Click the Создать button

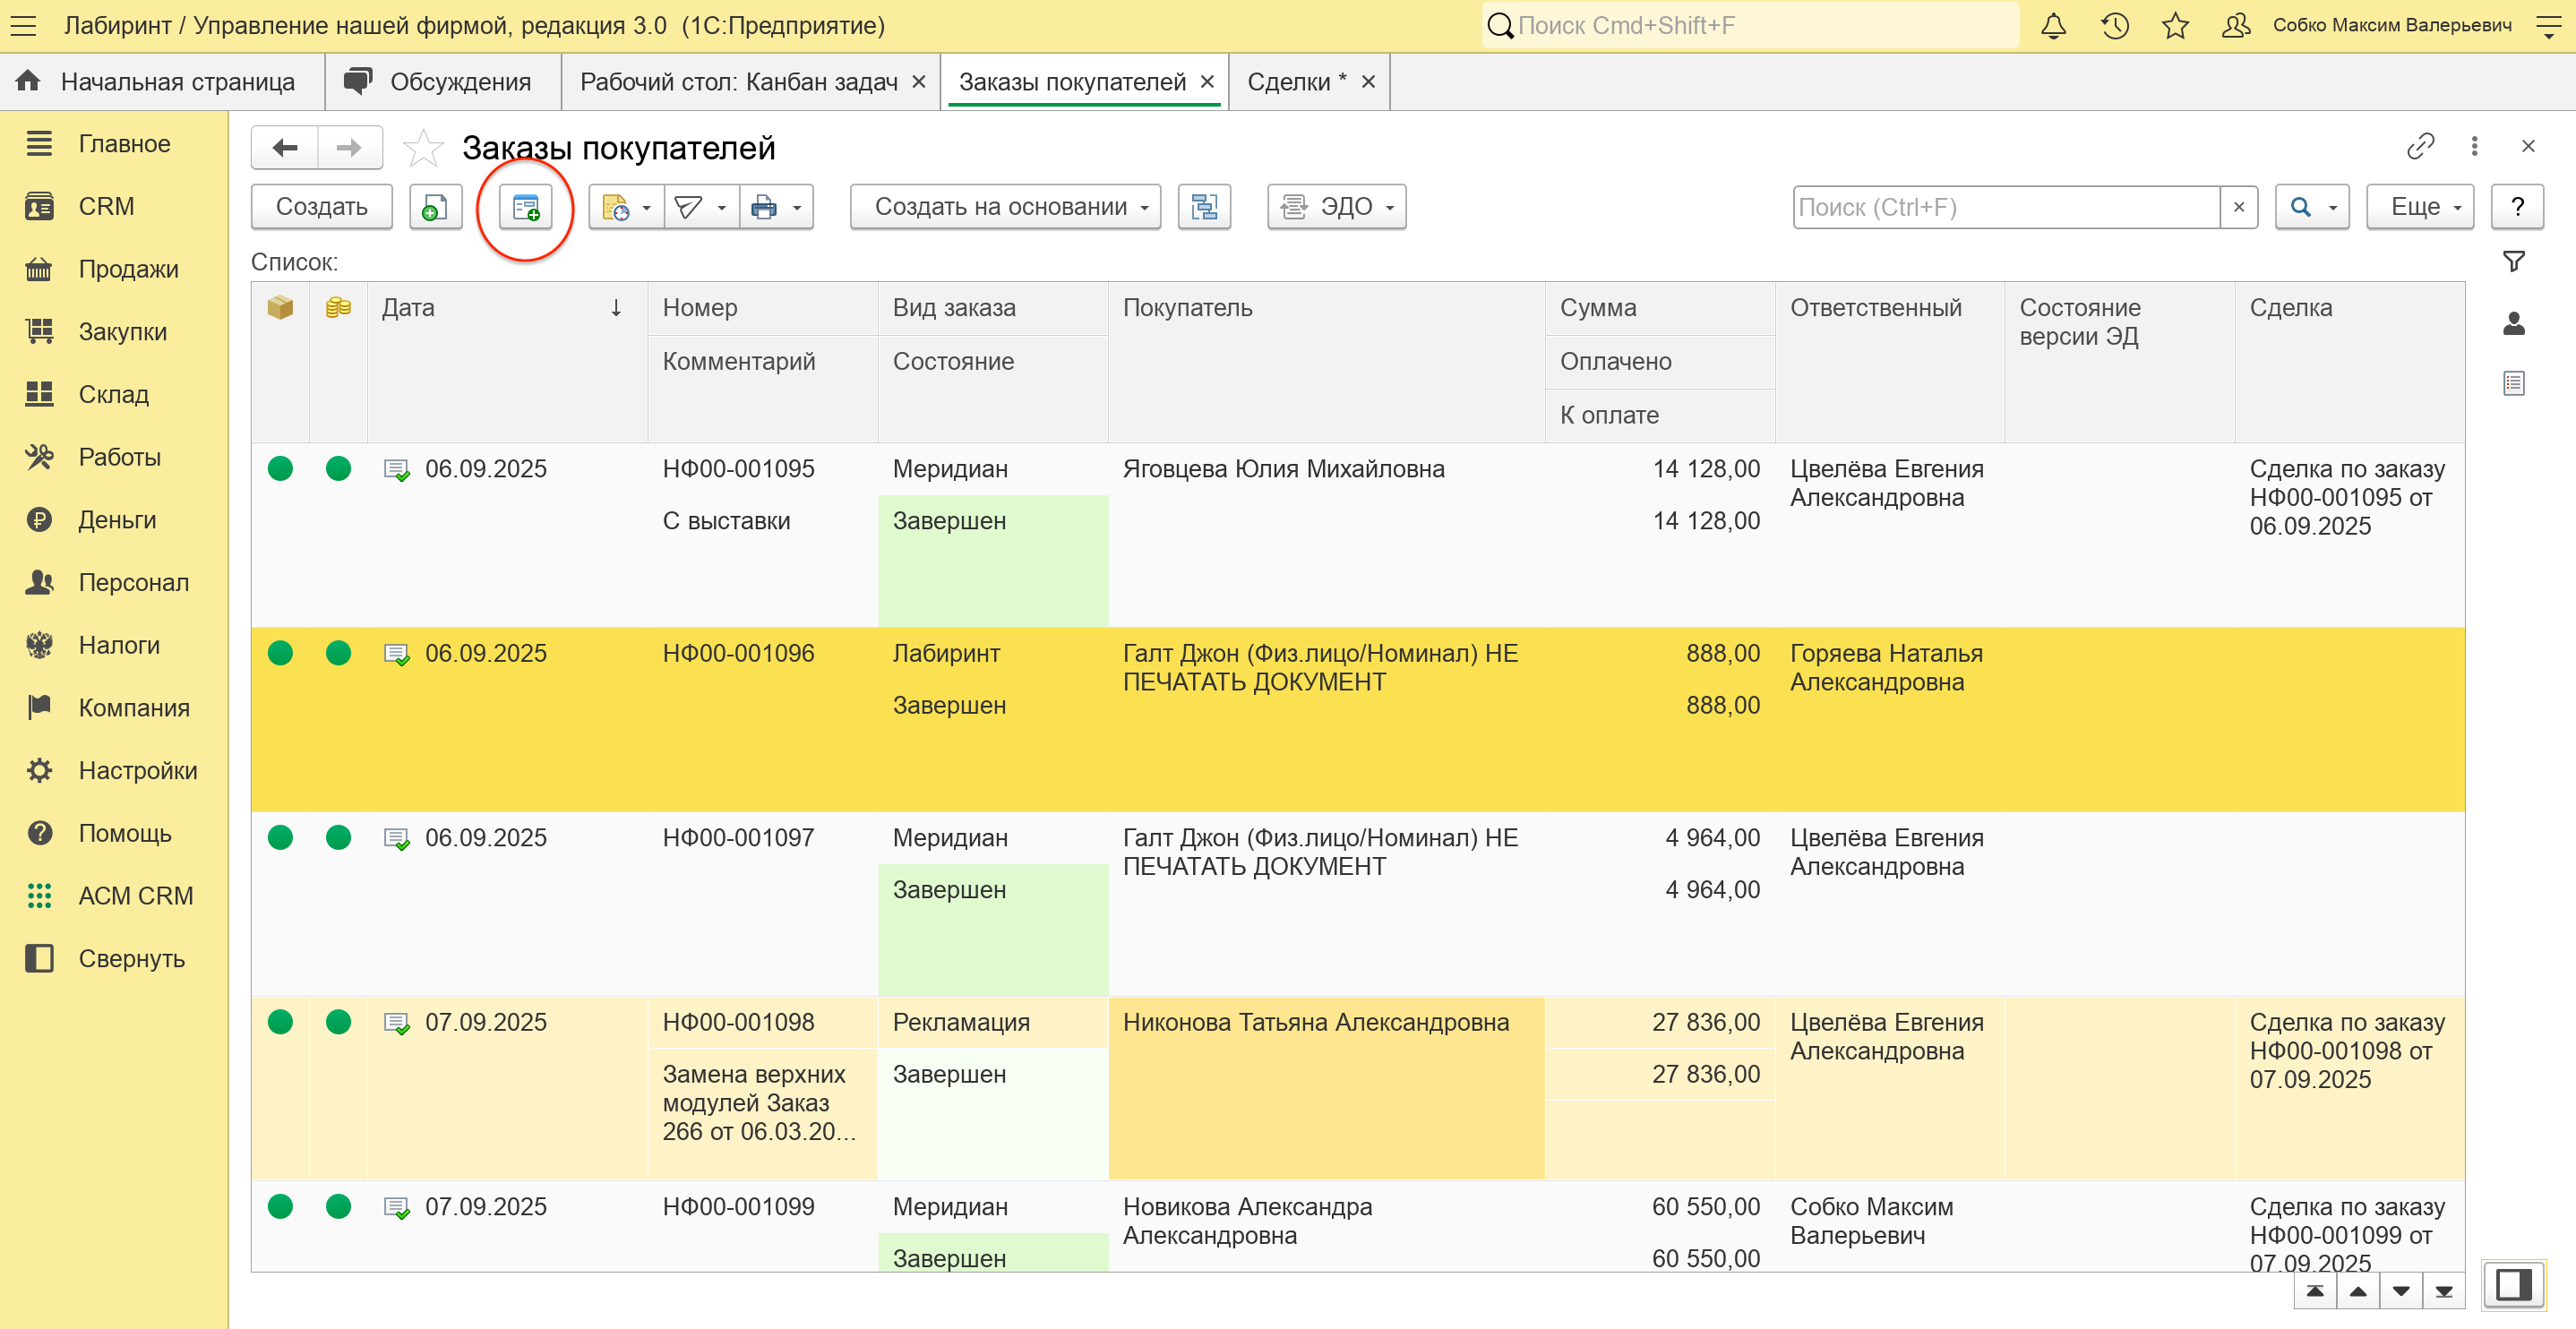321,207
